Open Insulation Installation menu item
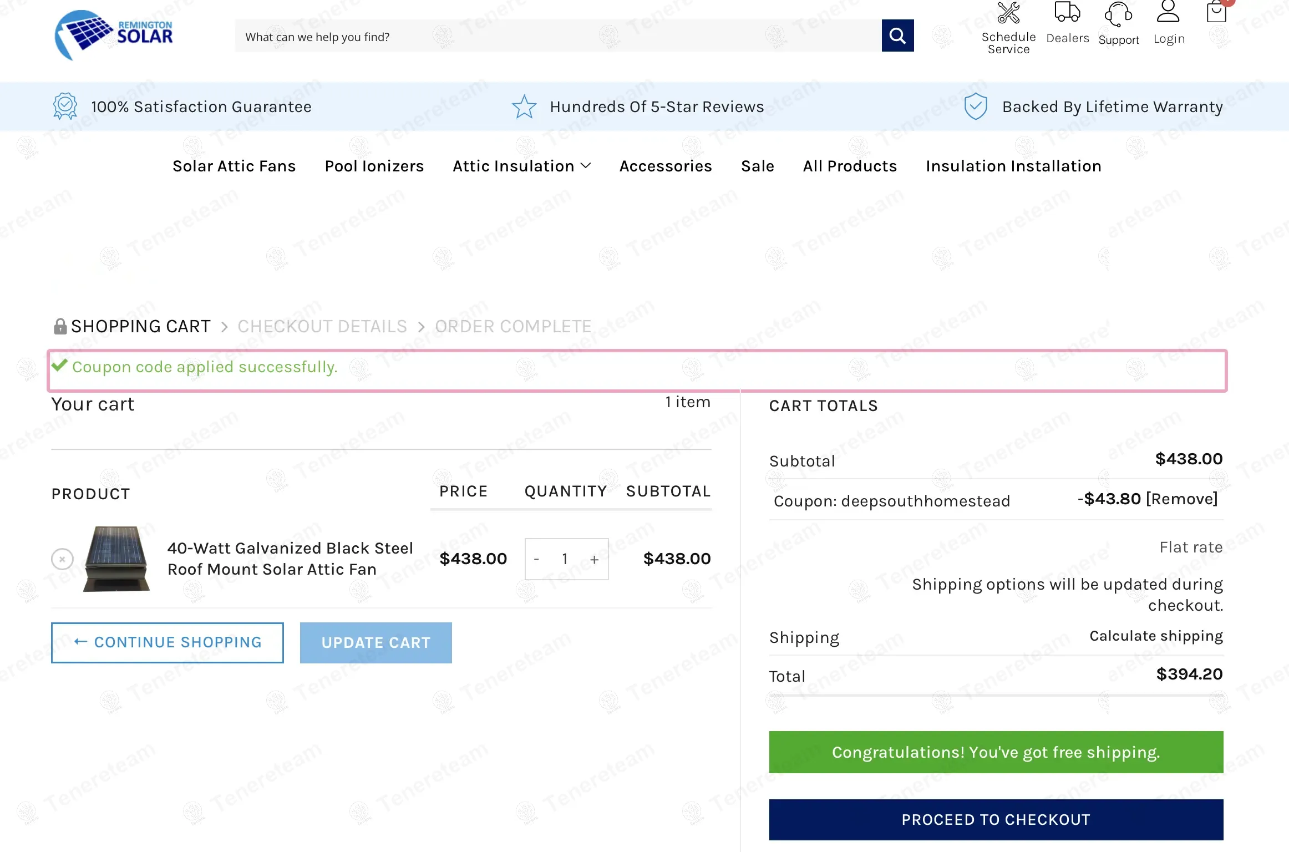The image size is (1289, 852). pyautogui.click(x=1014, y=166)
